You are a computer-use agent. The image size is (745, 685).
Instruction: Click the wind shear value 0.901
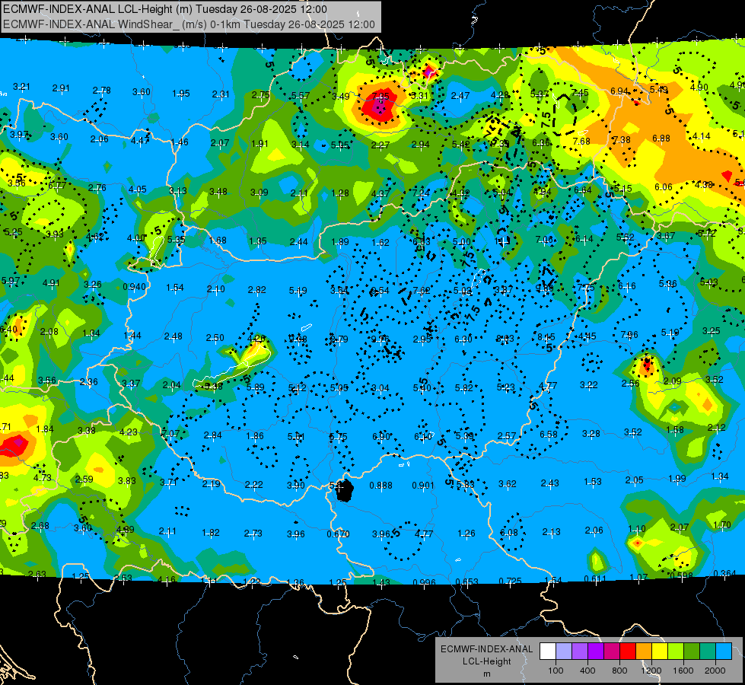pyautogui.click(x=423, y=485)
